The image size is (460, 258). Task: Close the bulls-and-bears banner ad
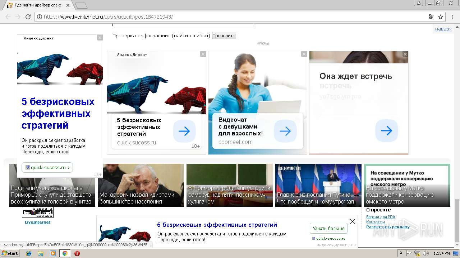point(203,54)
